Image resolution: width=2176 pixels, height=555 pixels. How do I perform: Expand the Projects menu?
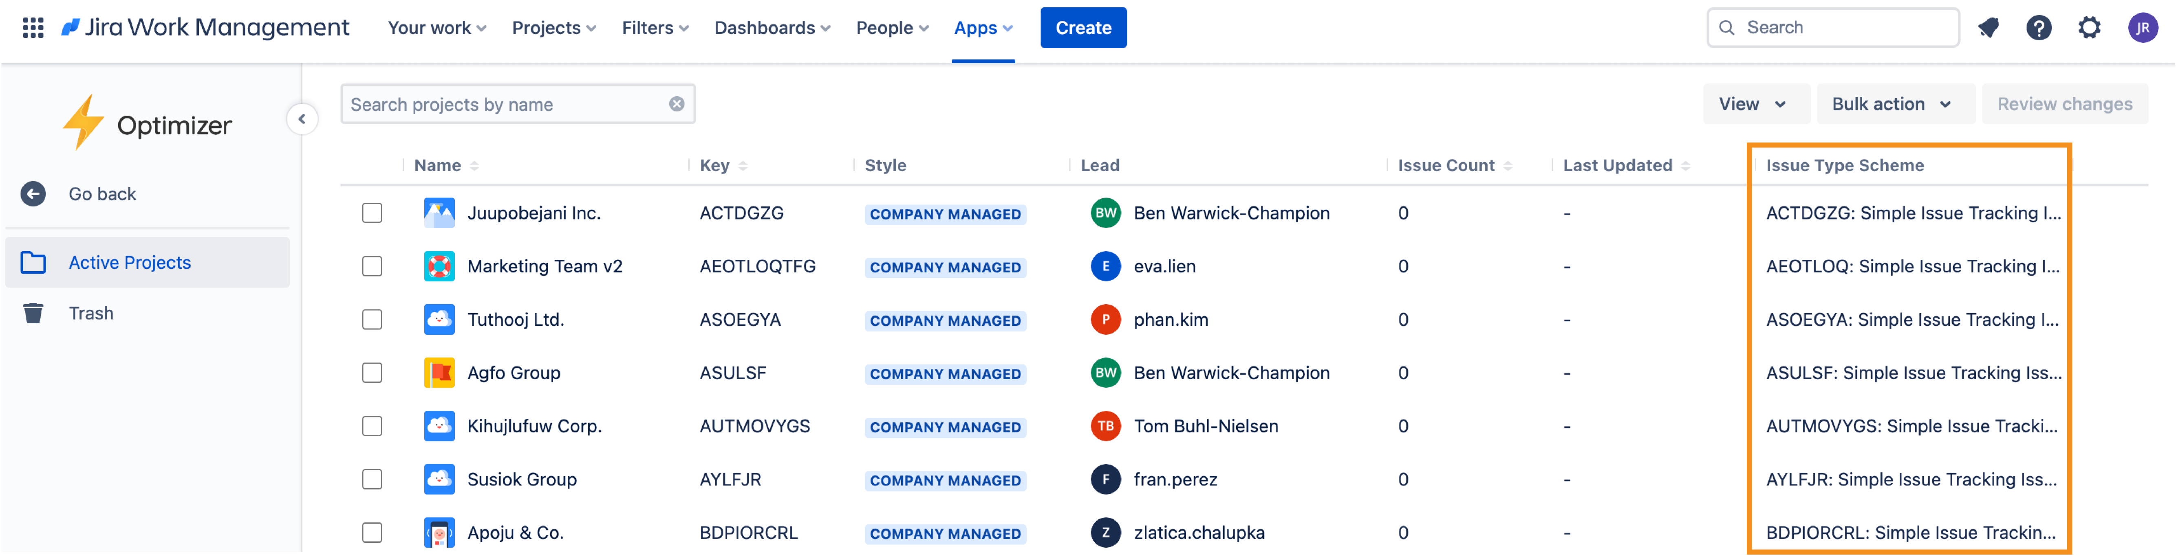click(x=553, y=28)
